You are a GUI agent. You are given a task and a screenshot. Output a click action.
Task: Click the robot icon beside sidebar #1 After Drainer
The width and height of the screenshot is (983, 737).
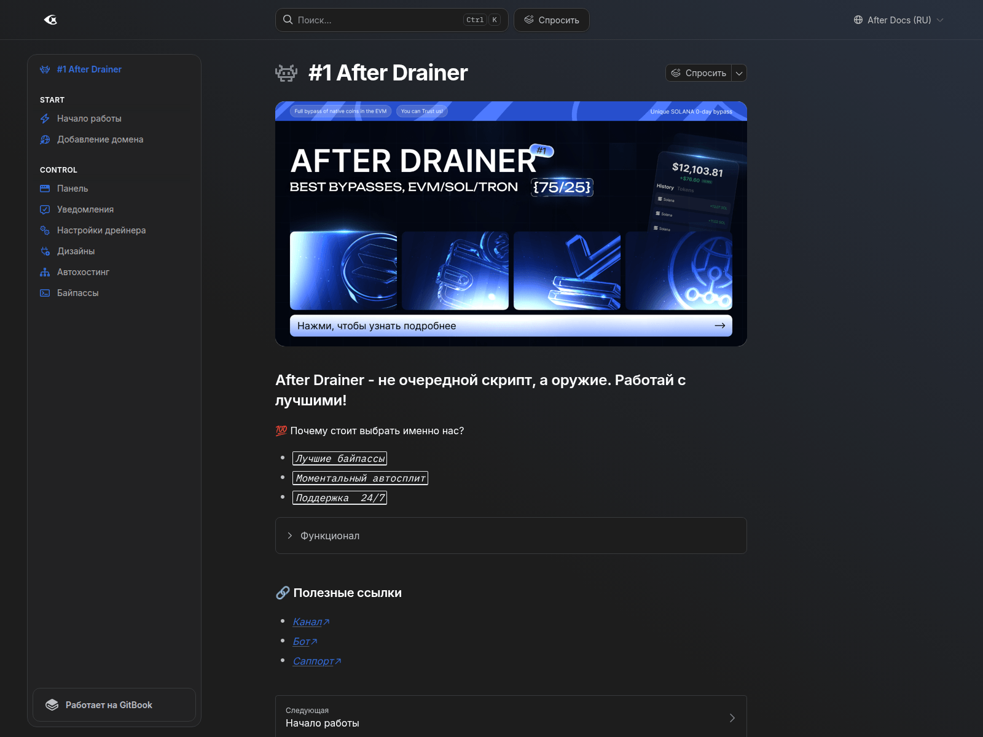[x=45, y=69]
